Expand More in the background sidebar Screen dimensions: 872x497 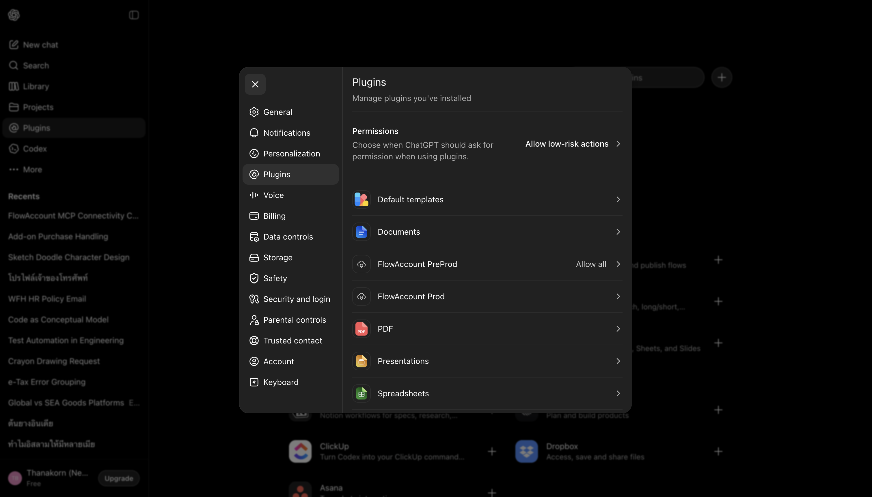click(x=74, y=170)
